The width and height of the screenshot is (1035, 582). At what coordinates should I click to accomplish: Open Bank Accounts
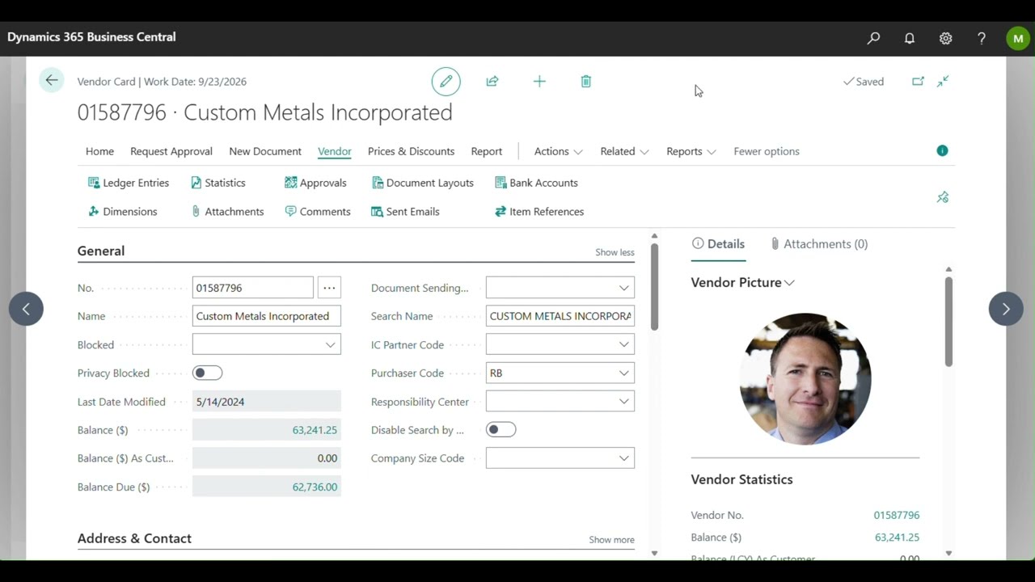click(536, 183)
